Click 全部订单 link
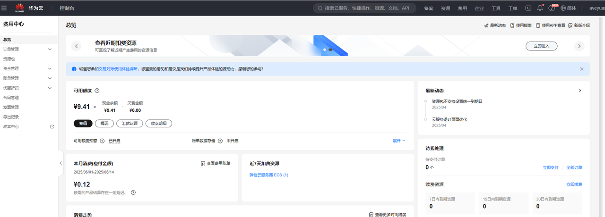The height and width of the screenshot is (217, 605). coord(574,167)
